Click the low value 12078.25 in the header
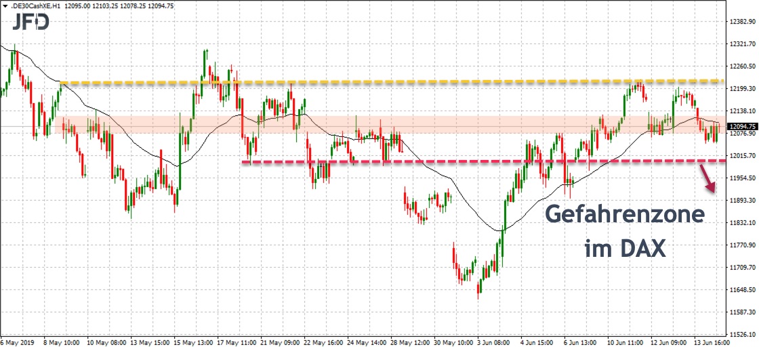The image size is (759, 347). click(x=133, y=6)
